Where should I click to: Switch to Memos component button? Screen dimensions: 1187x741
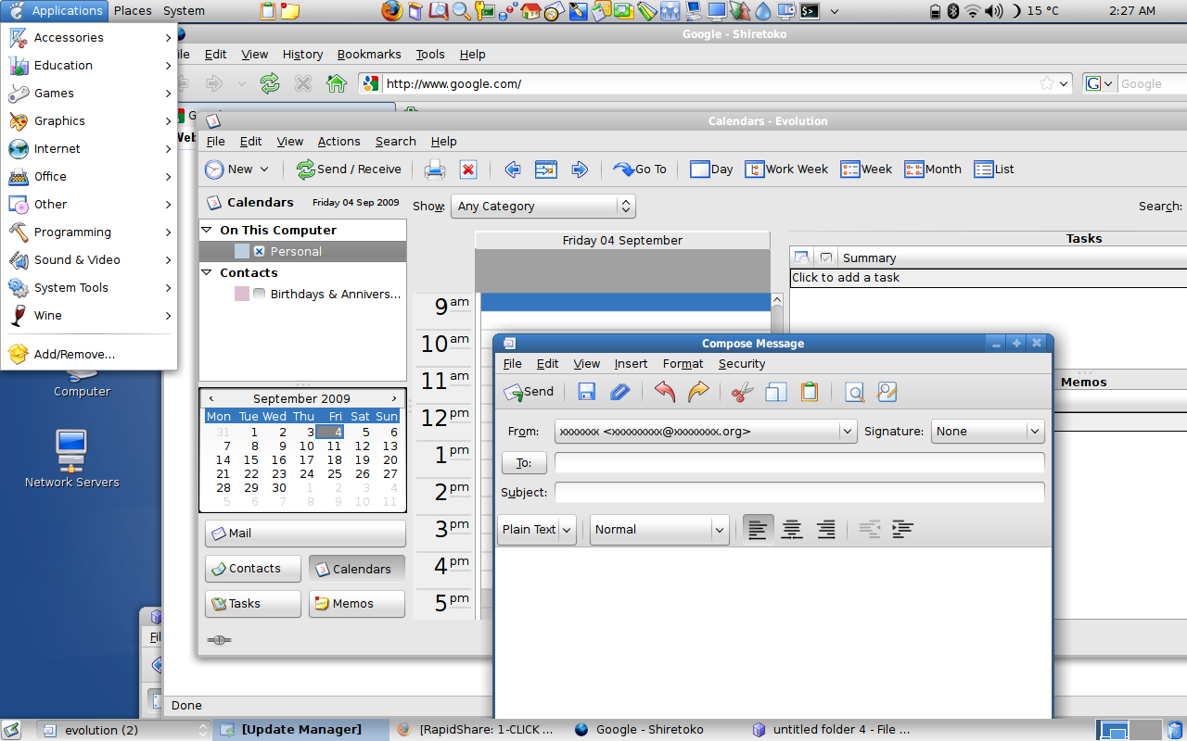(x=357, y=604)
